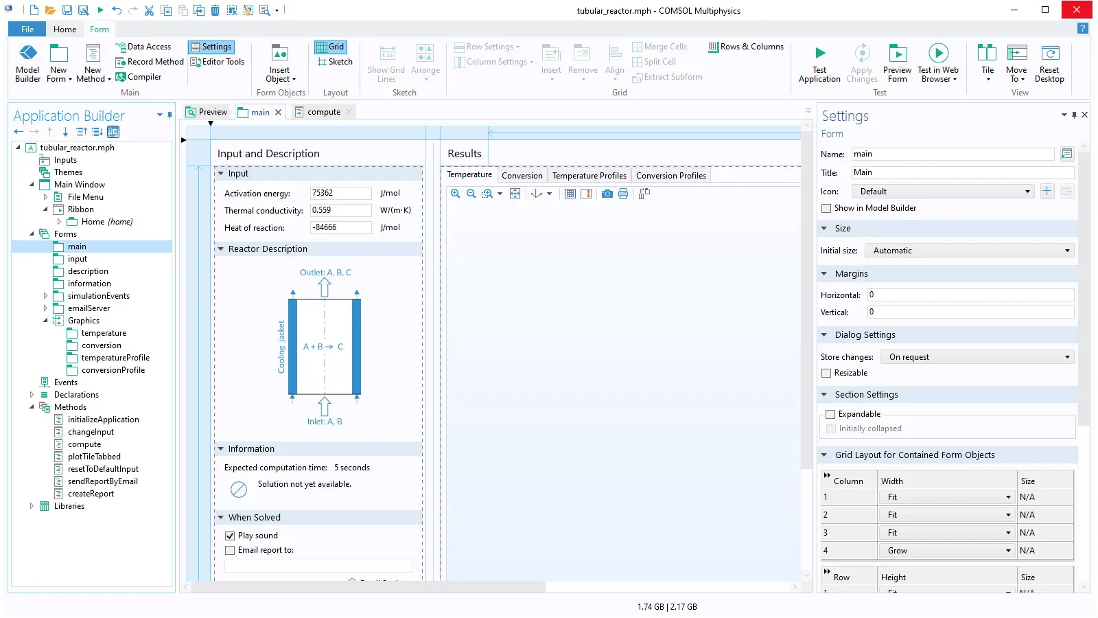The width and height of the screenshot is (1098, 618).
Task: Switch to the Home ribbon tab
Action: click(x=65, y=30)
